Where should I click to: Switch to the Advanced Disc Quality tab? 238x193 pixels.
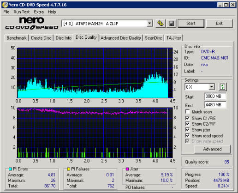point(121,38)
